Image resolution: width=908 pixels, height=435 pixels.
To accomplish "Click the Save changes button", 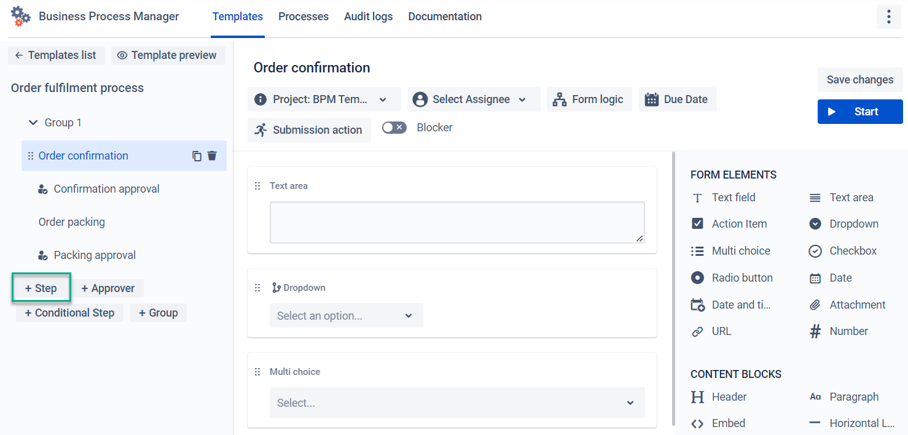I will pos(859,80).
